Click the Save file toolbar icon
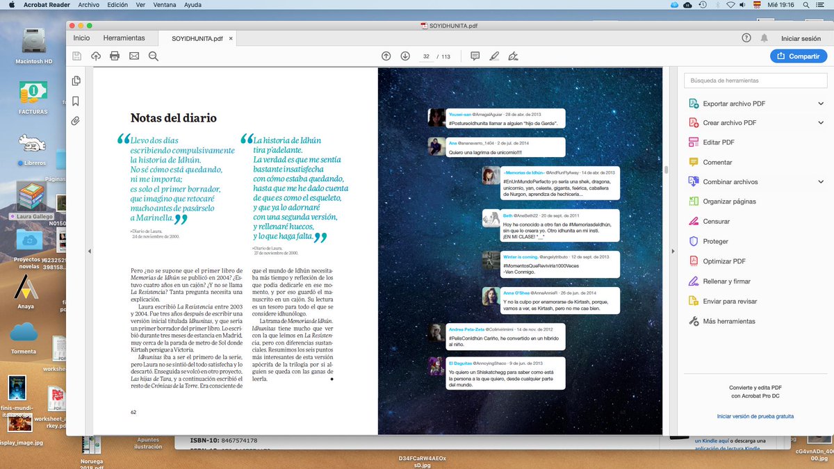834x469 pixels. pyautogui.click(x=77, y=56)
